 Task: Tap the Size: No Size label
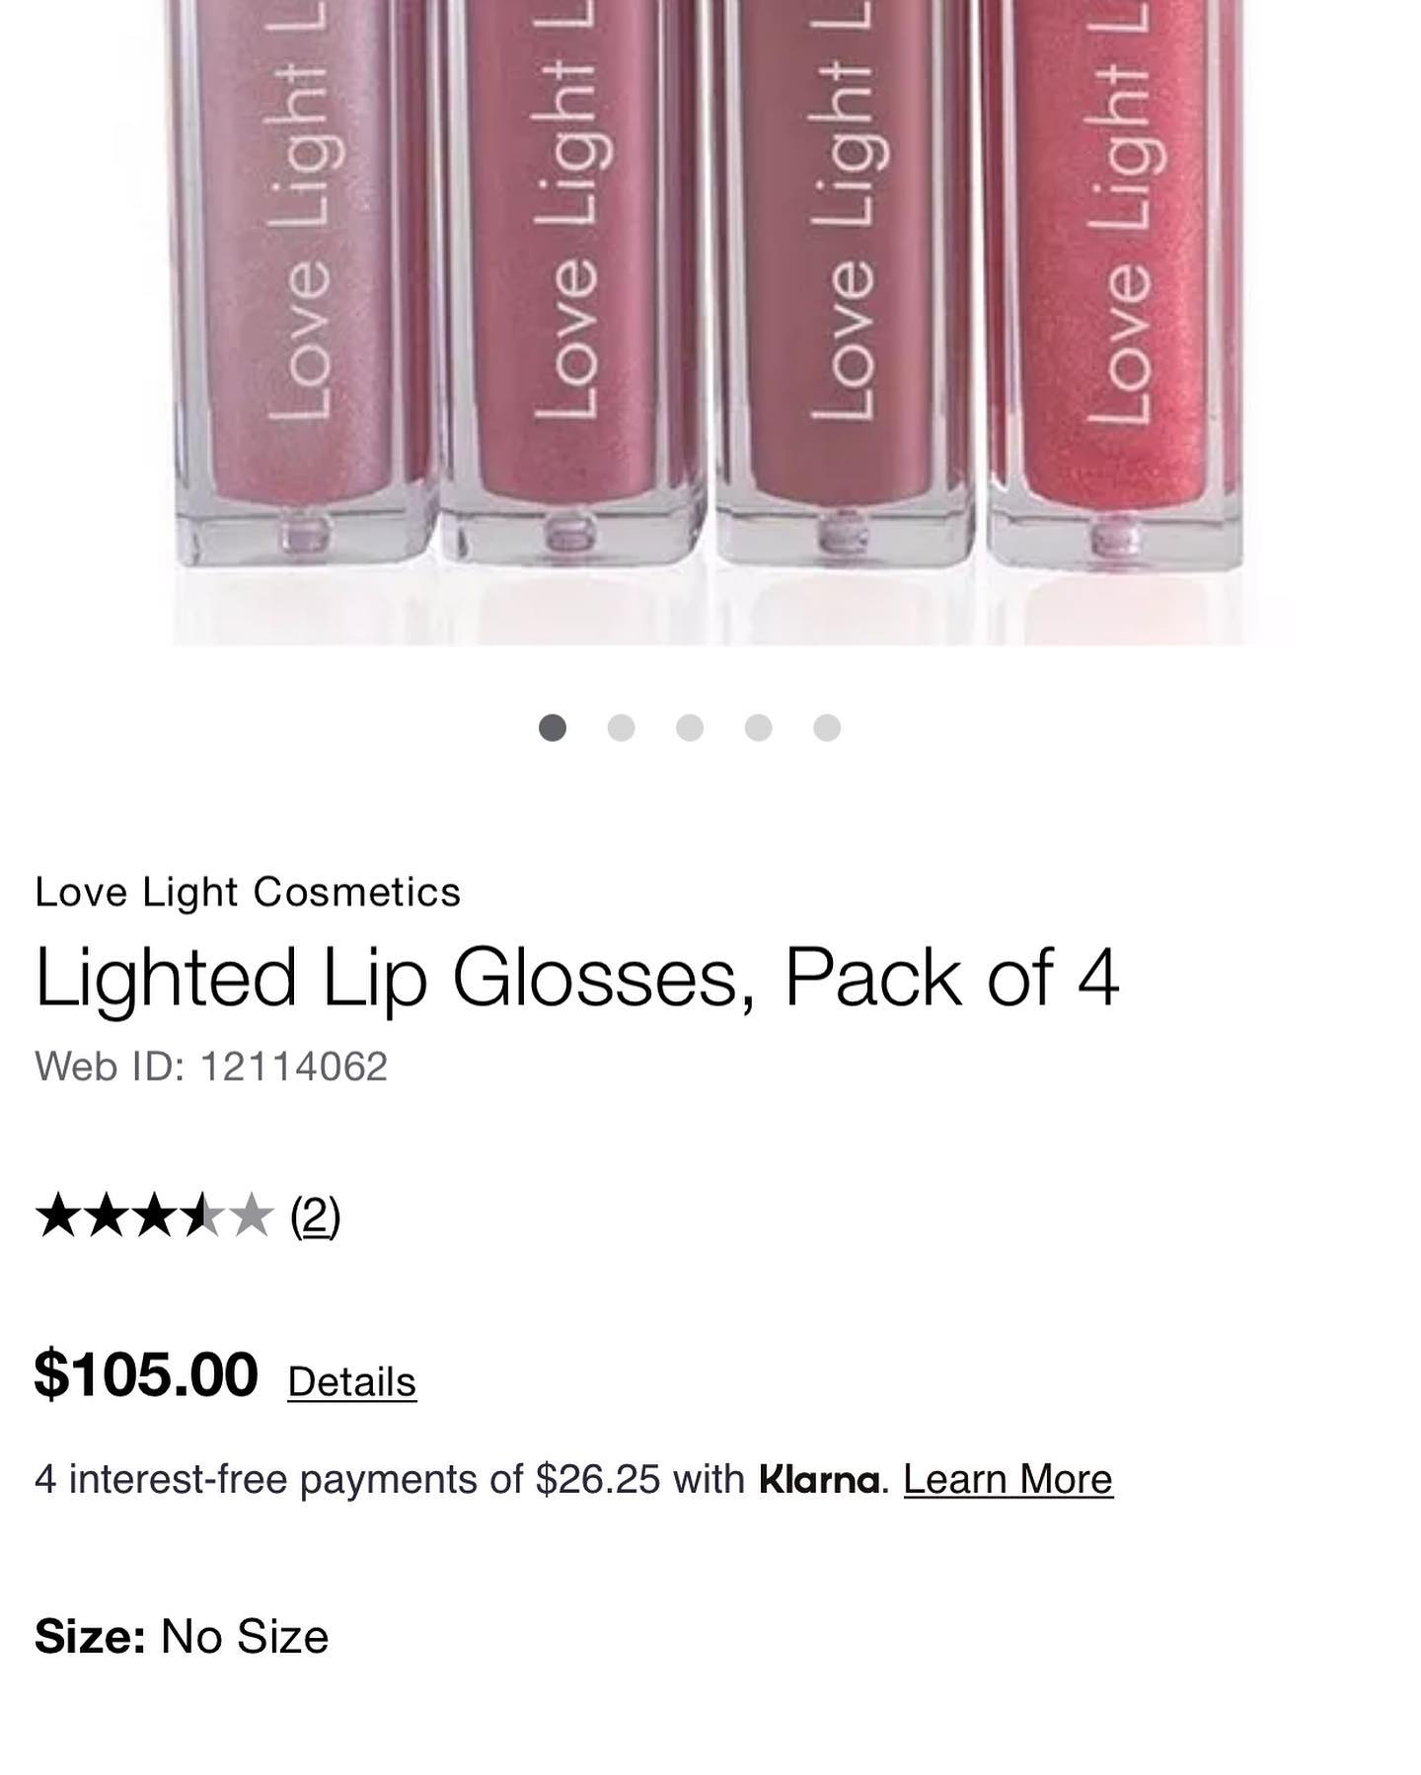(x=182, y=1637)
